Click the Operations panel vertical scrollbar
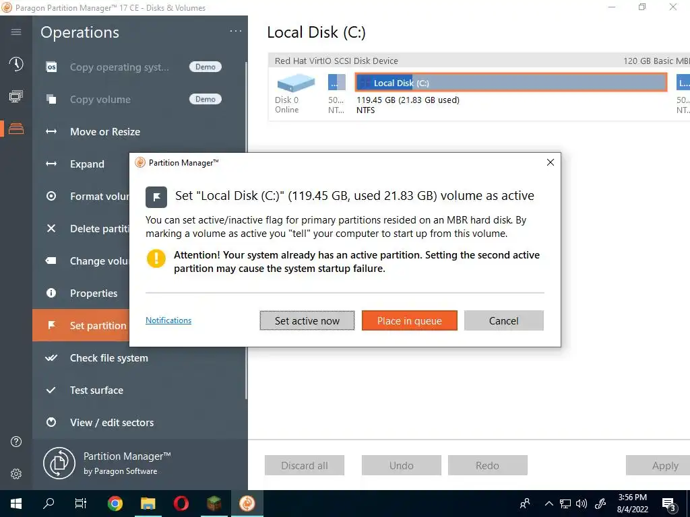Screen dimensions: 690x517 pyautogui.click(x=246, y=230)
